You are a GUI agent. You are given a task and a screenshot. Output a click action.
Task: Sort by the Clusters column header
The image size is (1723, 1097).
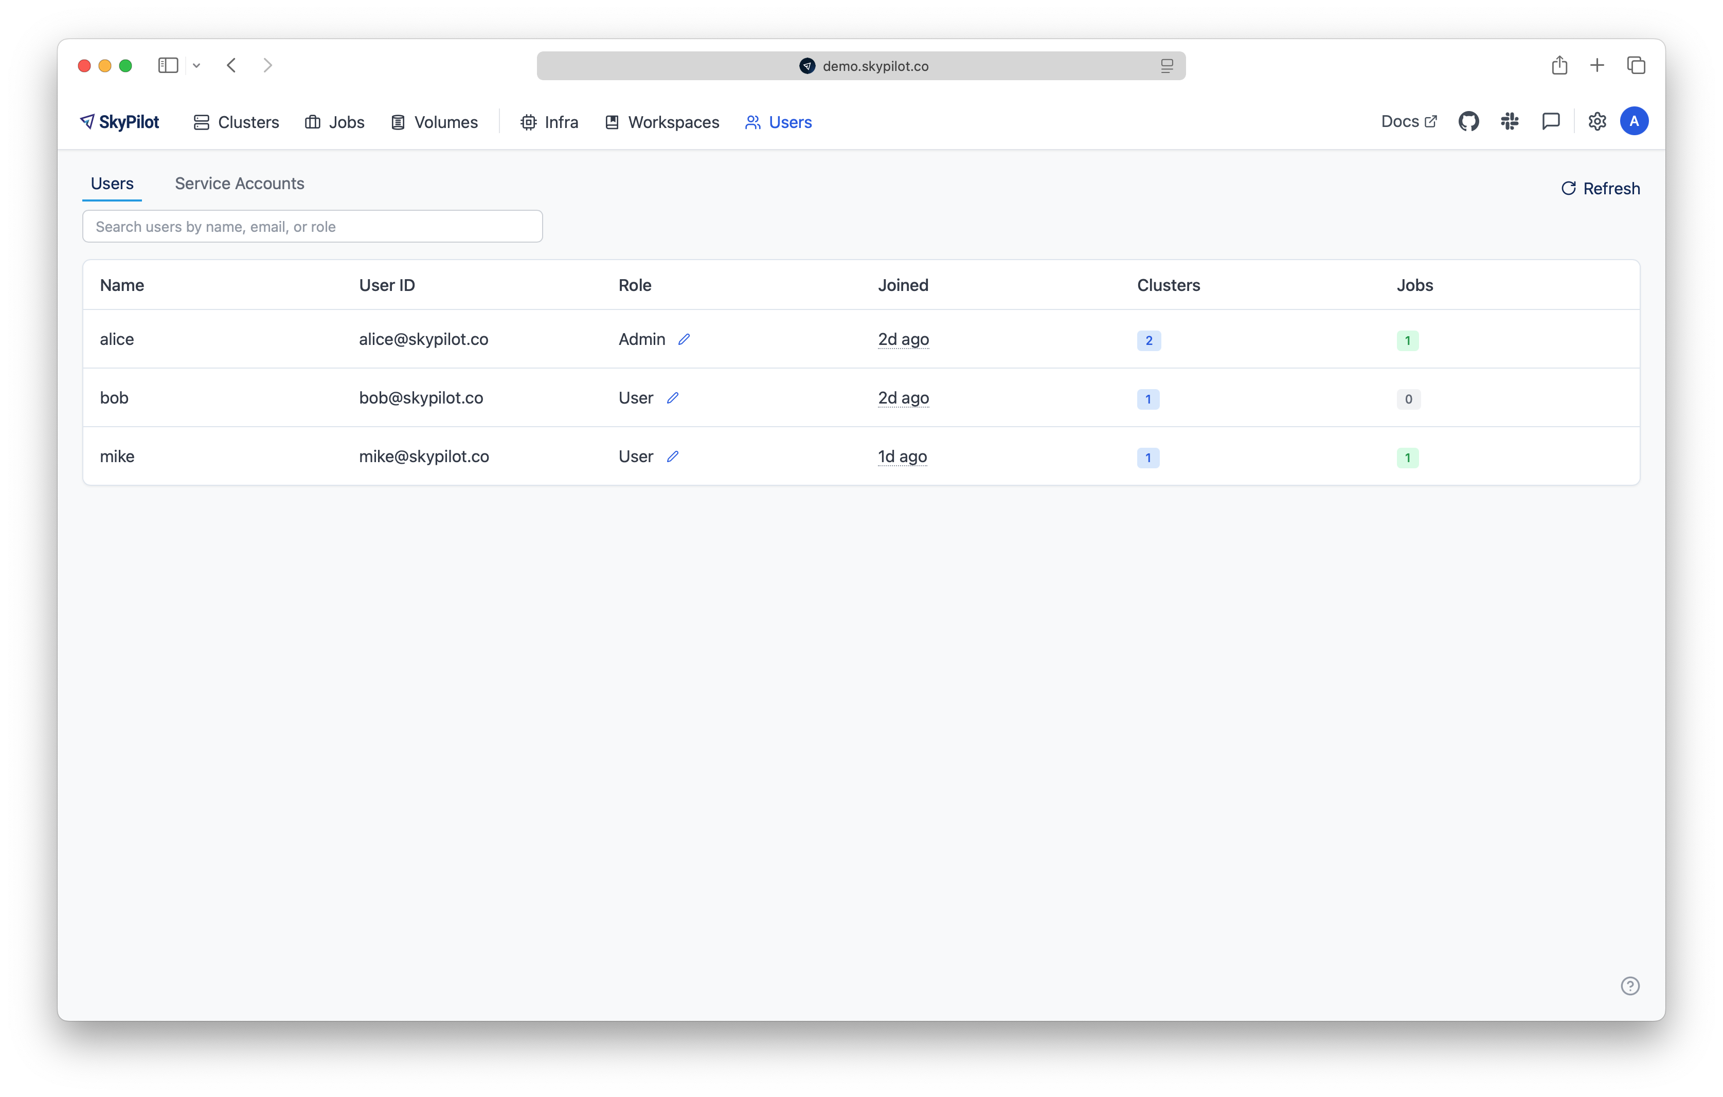point(1169,285)
